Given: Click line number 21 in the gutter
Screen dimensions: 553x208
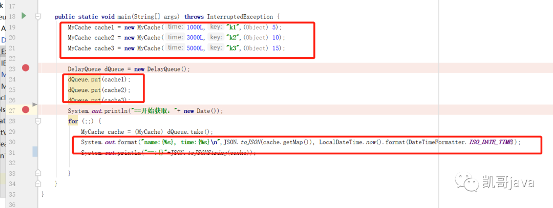Looking at the screenshot, I should 12,48.
